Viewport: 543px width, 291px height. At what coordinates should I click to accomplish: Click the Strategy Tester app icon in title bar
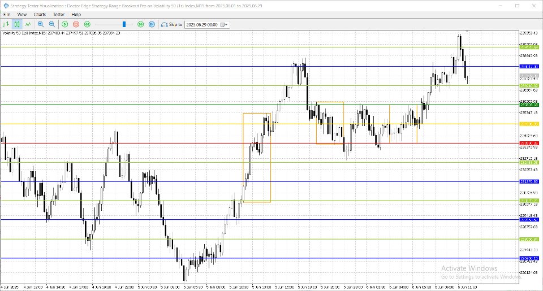tap(6, 6)
